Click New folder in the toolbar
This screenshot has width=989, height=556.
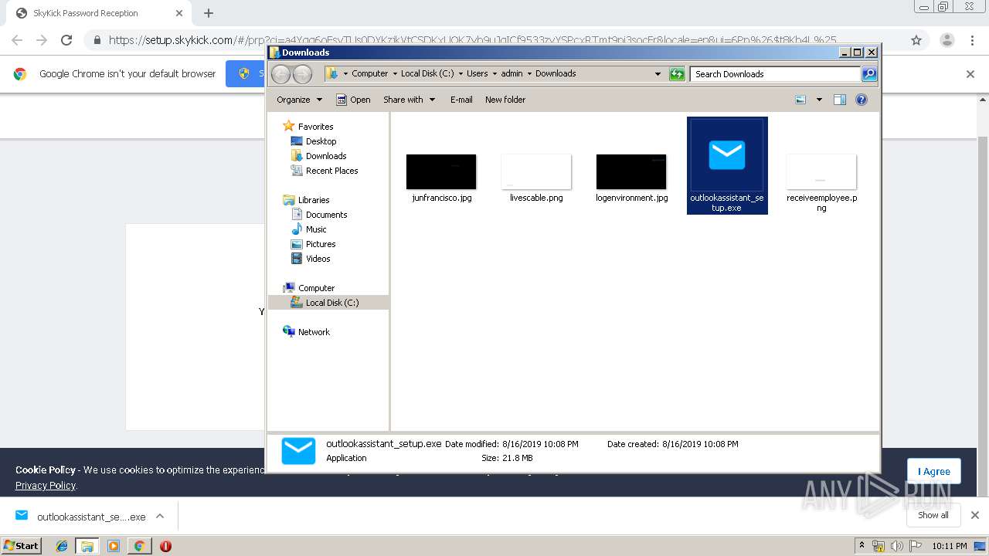505,100
